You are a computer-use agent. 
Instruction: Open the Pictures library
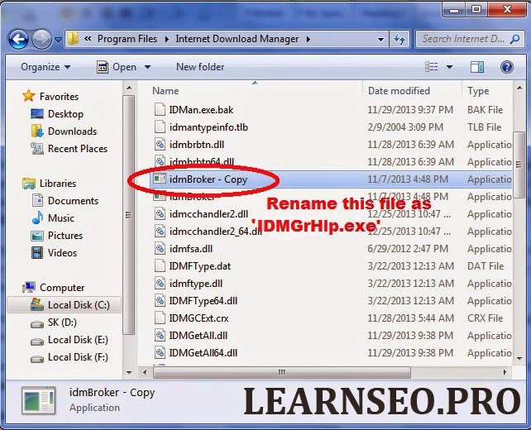[x=56, y=236]
